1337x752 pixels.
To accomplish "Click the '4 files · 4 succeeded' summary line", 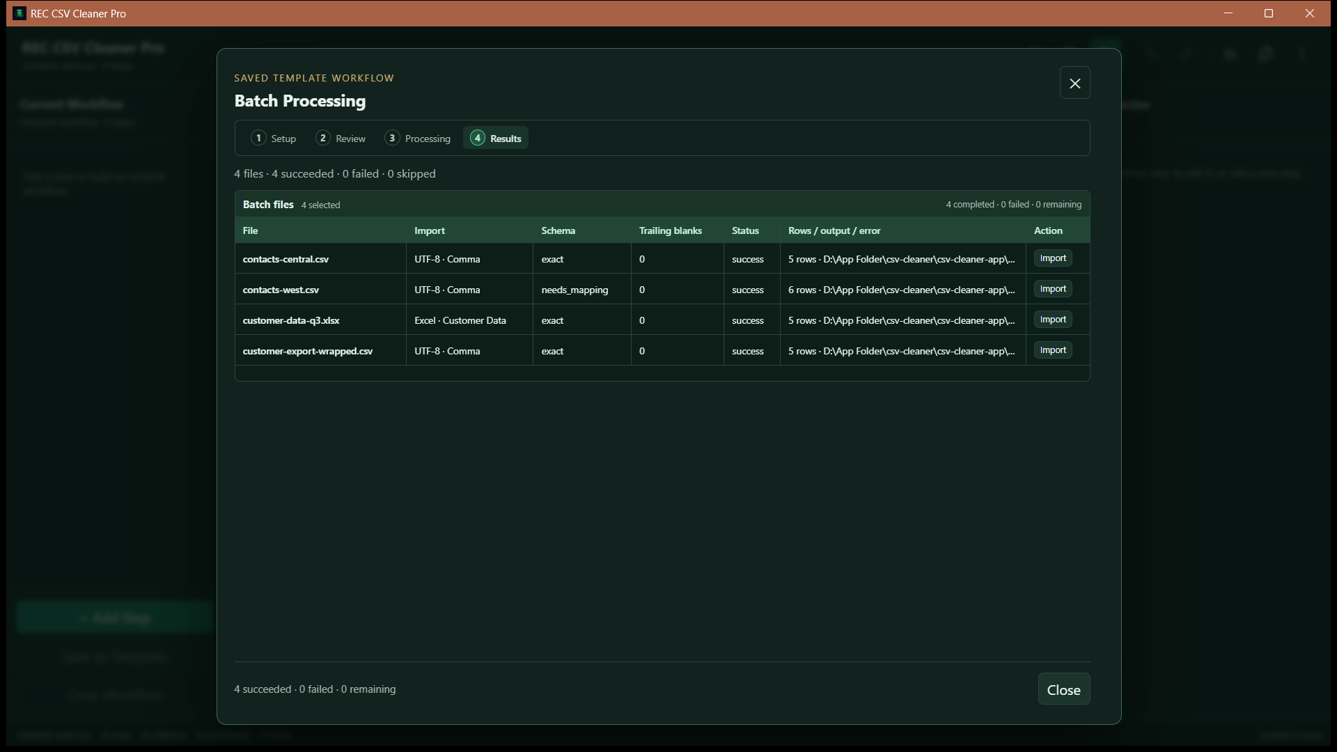I will coord(335,173).
